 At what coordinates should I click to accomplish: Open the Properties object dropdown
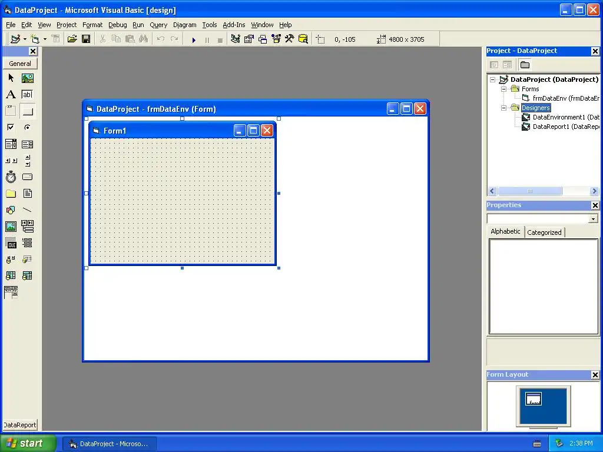[x=594, y=219]
